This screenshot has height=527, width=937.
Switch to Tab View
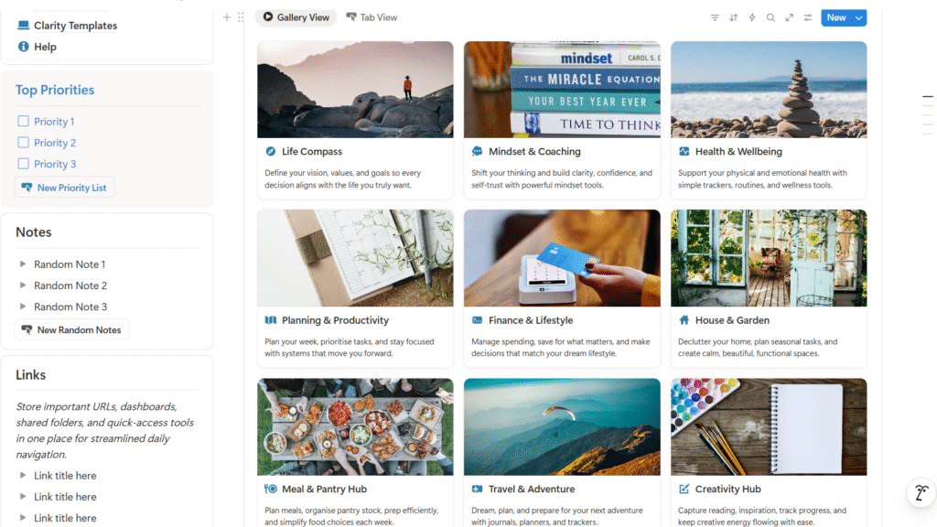372,16
